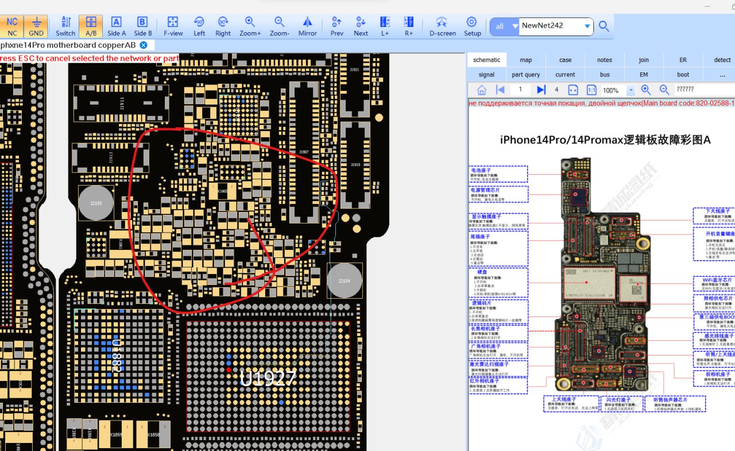Click the page number field showing 1
Image resolution: width=735 pixels, height=451 pixels.
coord(520,90)
